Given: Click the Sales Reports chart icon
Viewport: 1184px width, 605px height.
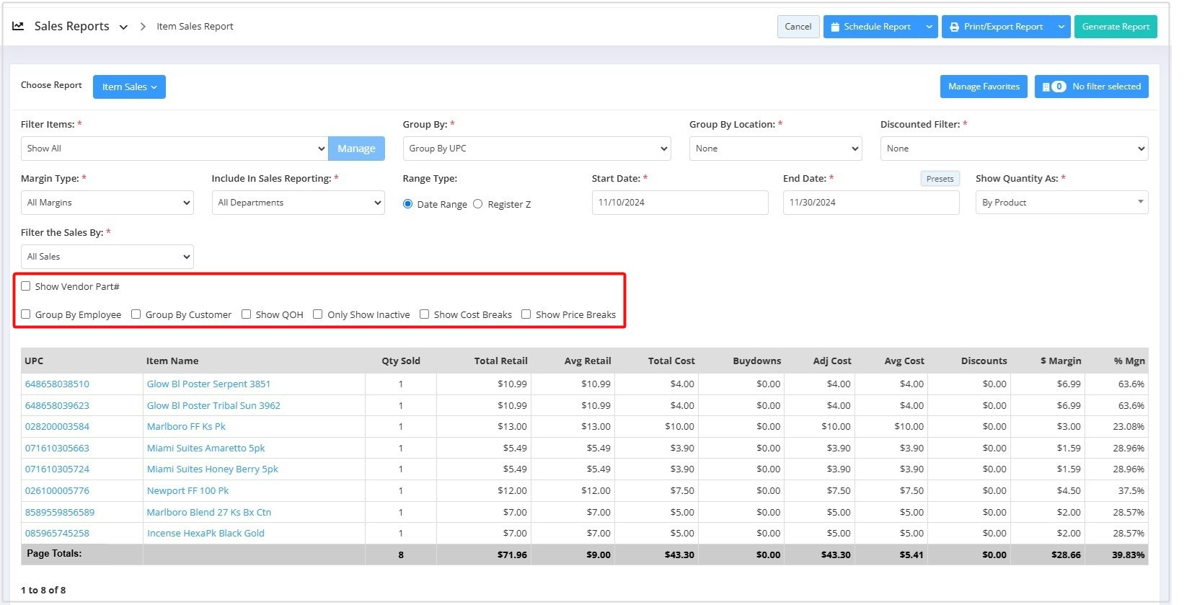Looking at the screenshot, I should click(x=18, y=26).
